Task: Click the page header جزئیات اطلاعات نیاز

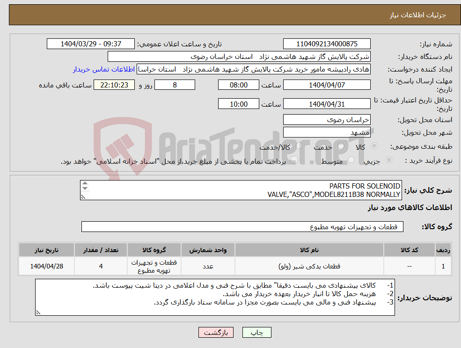Action: pos(418,15)
